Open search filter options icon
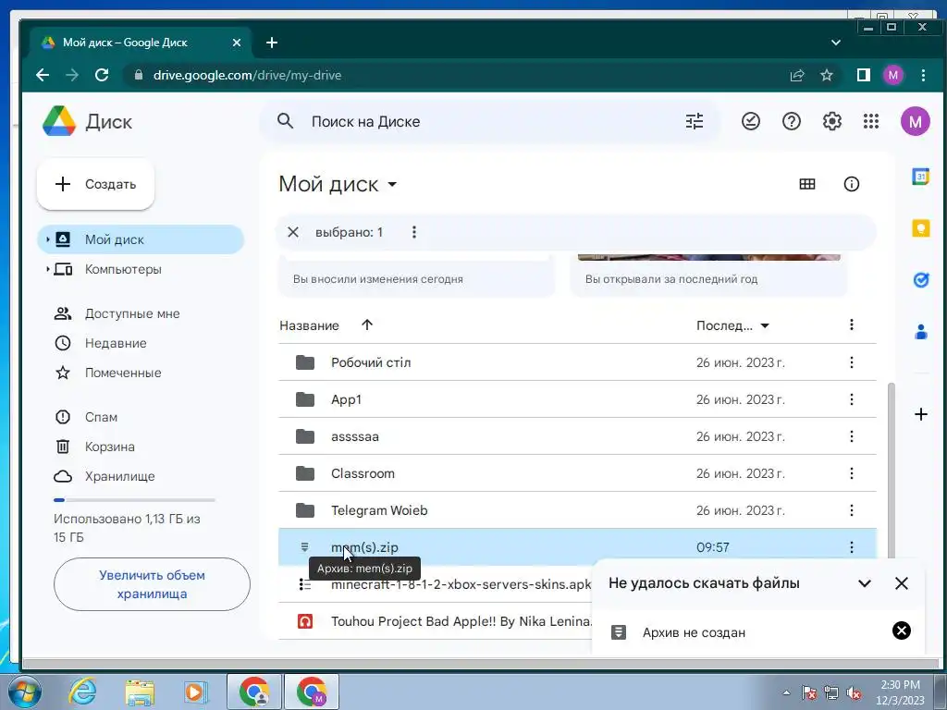 (695, 121)
